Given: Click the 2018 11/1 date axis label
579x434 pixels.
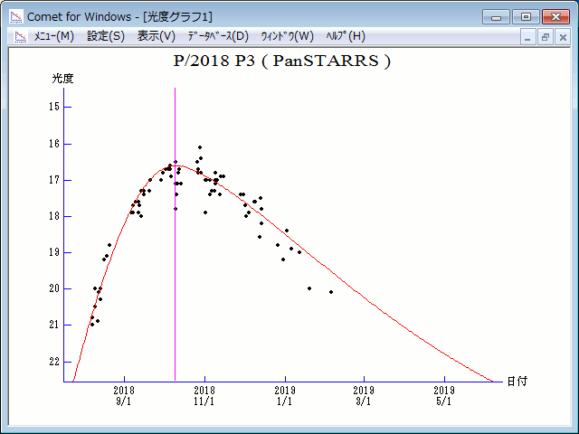Looking at the screenshot, I should [x=205, y=396].
